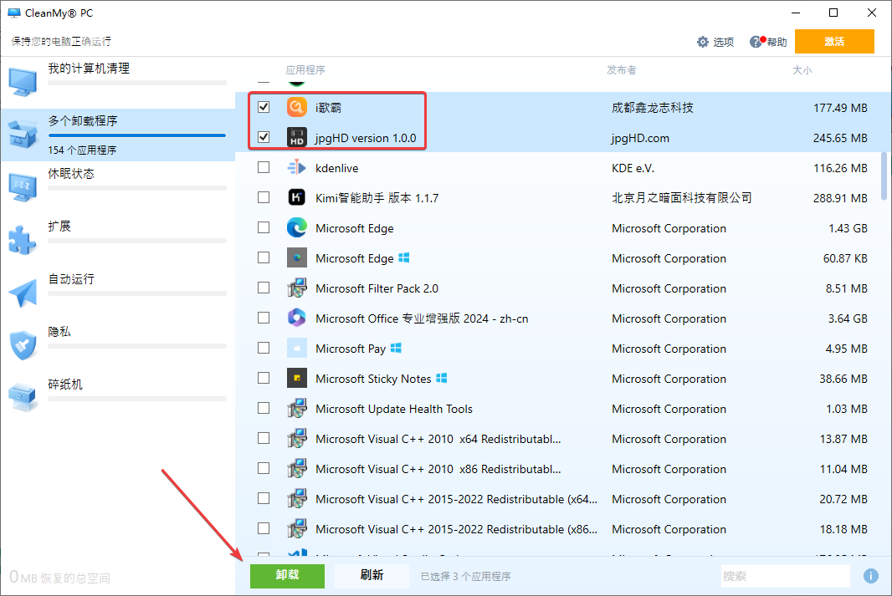Image resolution: width=892 pixels, height=596 pixels.
Task: Switch to the 扩展 section
Action: click(118, 241)
